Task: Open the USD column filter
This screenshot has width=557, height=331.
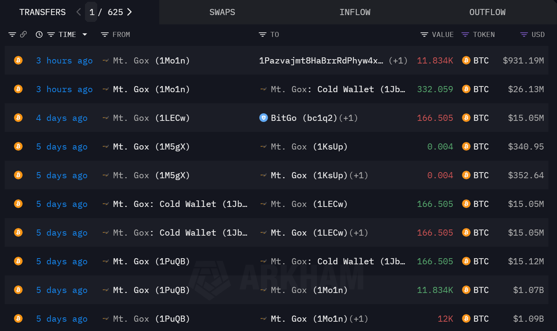Action: click(524, 34)
